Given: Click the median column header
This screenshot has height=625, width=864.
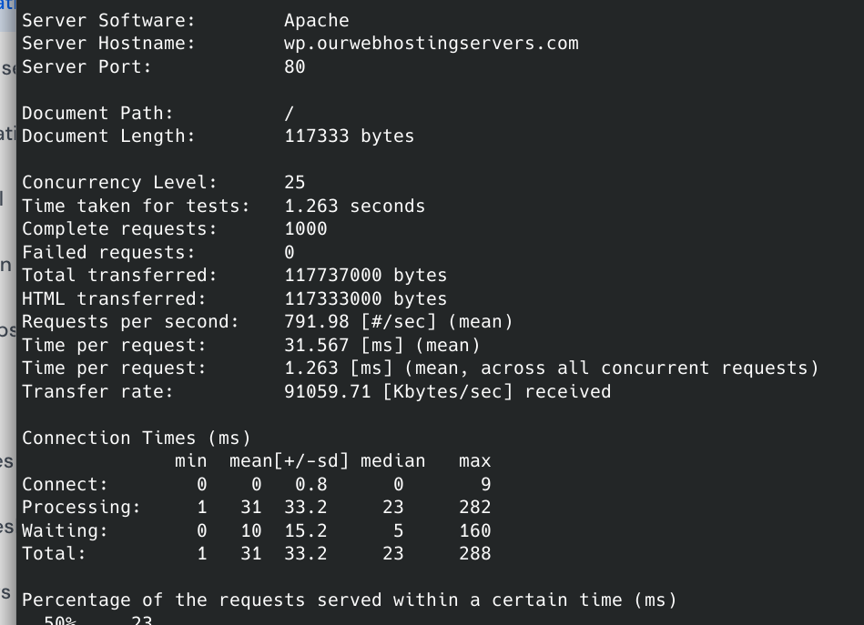Looking at the screenshot, I should [392, 461].
